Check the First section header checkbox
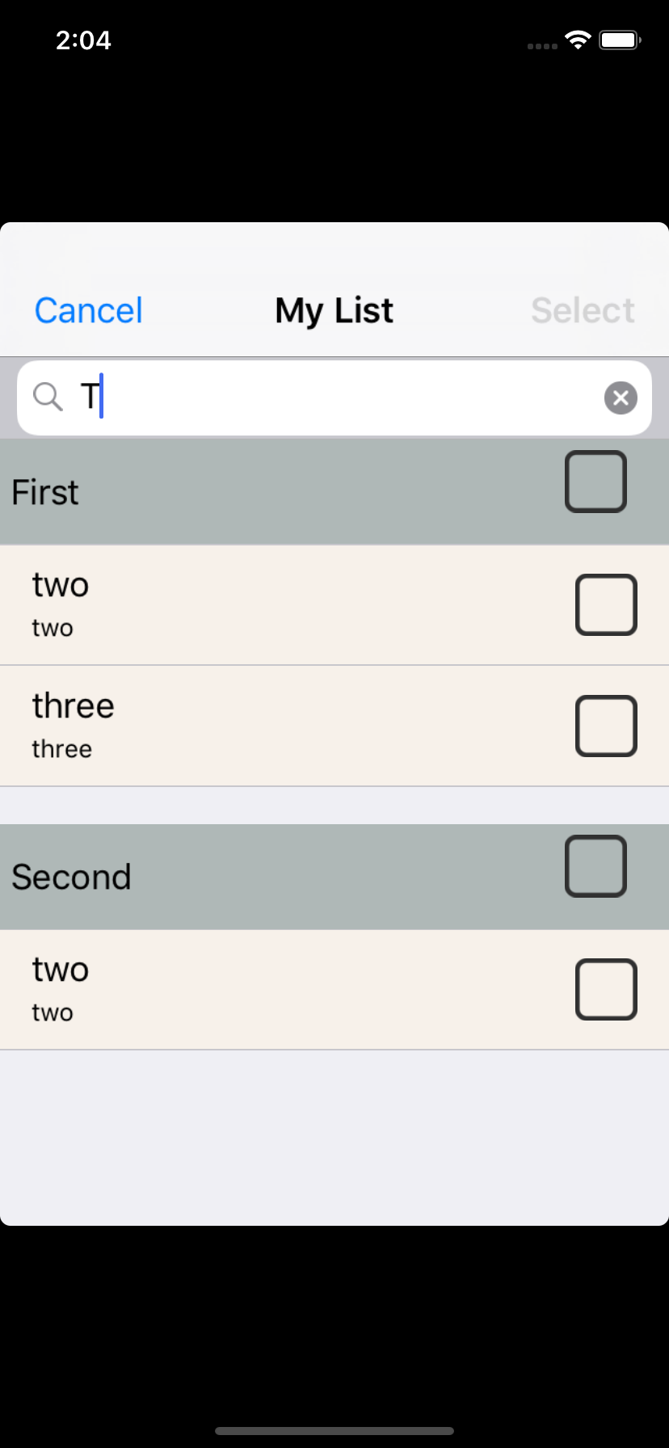This screenshot has height=1448, width=669. pyautogui.click(x=595, y=482)
